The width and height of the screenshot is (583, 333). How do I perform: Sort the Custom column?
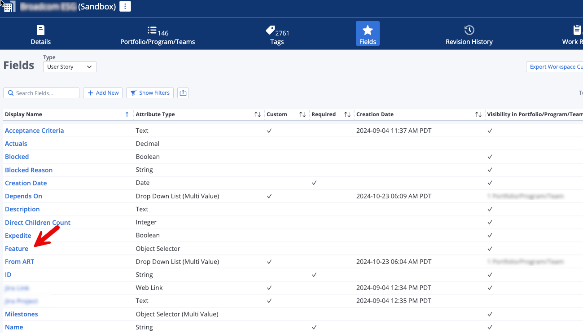(302, 114)
